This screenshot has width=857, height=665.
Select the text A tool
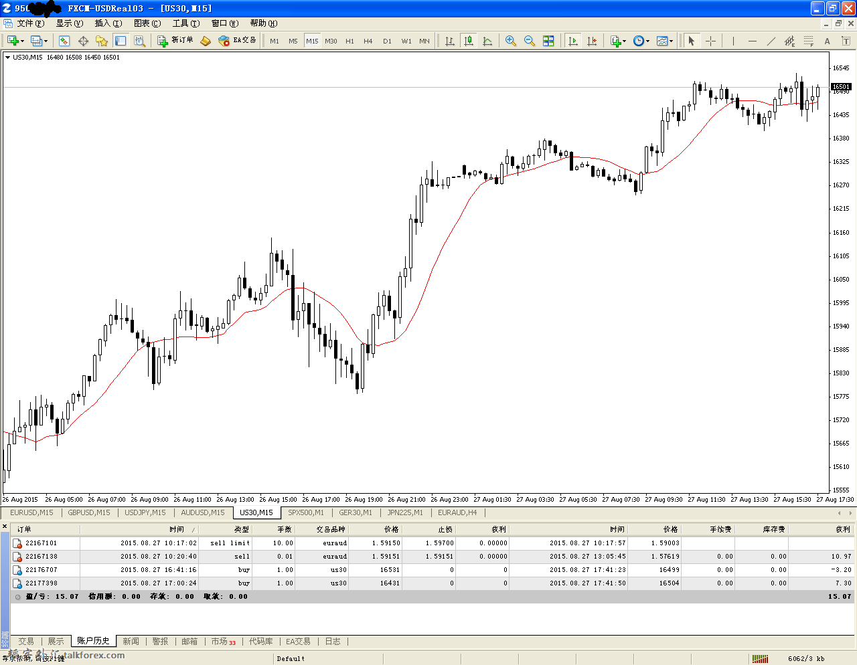827,41
